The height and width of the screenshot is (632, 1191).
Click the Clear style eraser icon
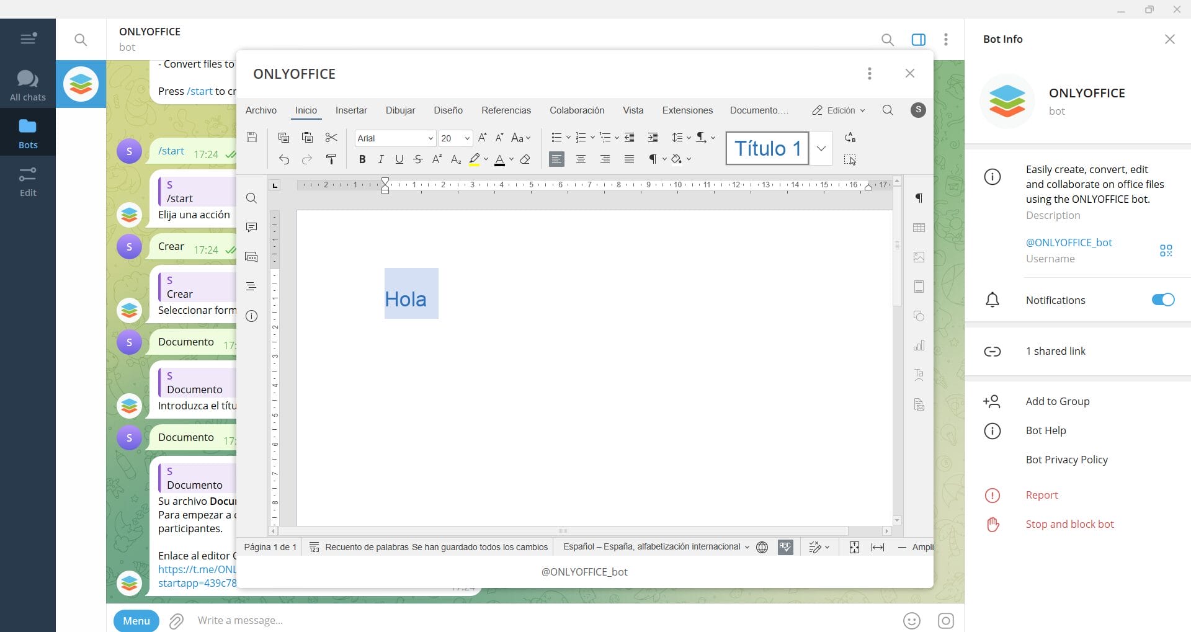525,159
